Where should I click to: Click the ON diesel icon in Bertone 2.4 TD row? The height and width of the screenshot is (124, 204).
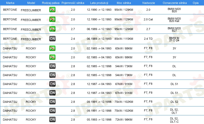[52, 39]
